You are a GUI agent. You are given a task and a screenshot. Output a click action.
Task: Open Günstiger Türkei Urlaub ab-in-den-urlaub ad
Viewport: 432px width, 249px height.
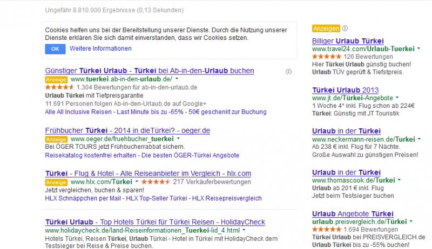tap(150, 71)
